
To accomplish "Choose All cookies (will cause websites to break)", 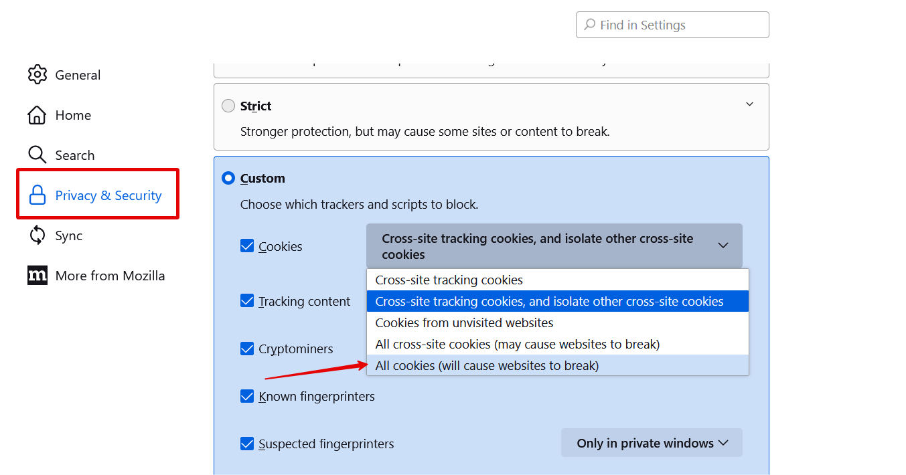I will (557, 365).
